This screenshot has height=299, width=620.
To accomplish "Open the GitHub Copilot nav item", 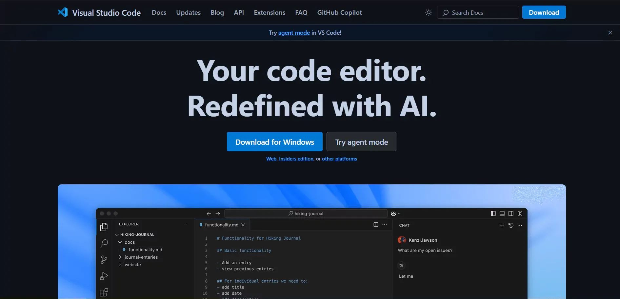I will point(340,12).
